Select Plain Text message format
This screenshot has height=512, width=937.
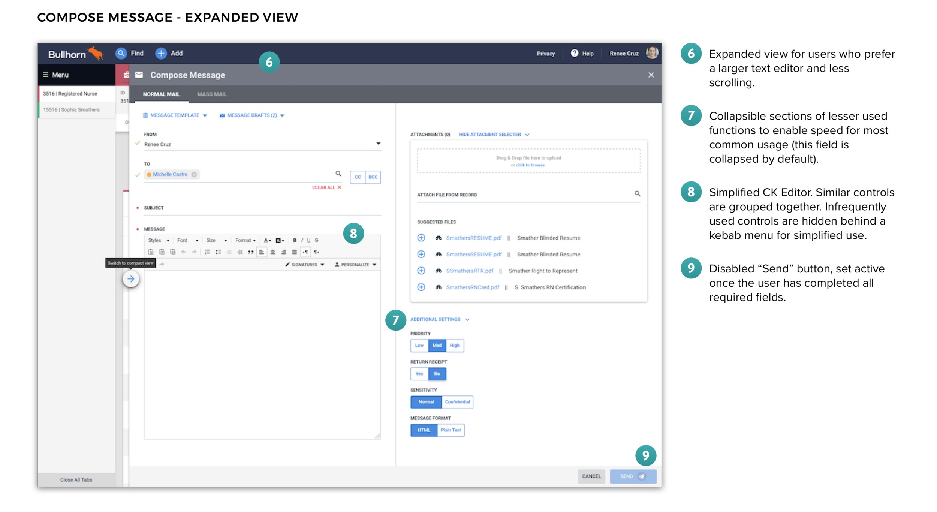pos(451,430)
